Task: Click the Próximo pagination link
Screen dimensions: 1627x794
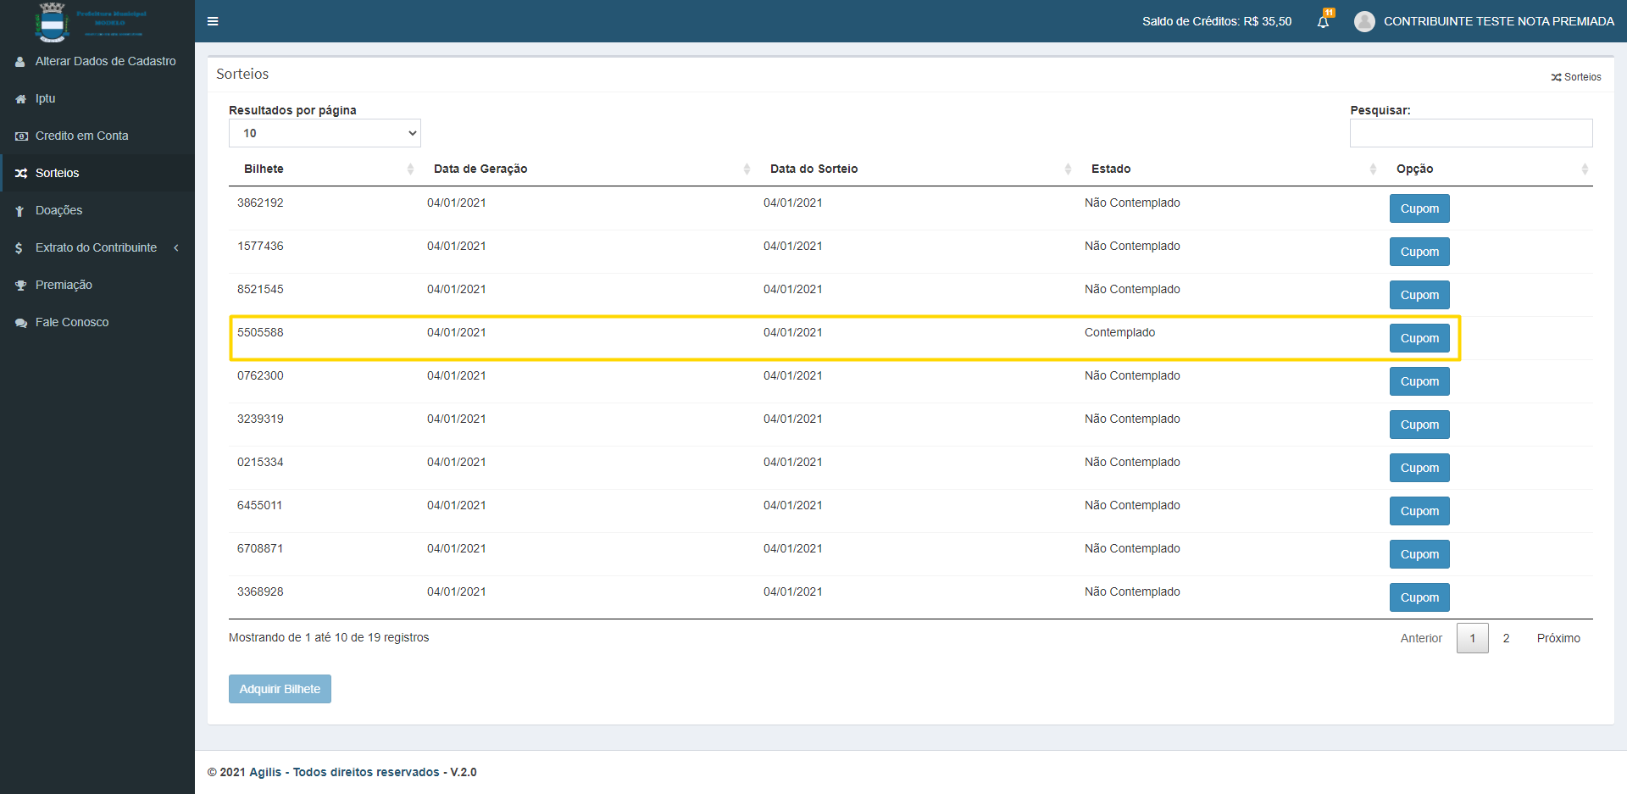Action: click(1558, 638)
